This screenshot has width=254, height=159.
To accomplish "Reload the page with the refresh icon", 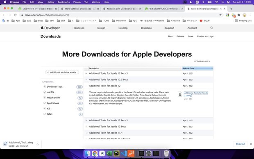I will [15, 15].
